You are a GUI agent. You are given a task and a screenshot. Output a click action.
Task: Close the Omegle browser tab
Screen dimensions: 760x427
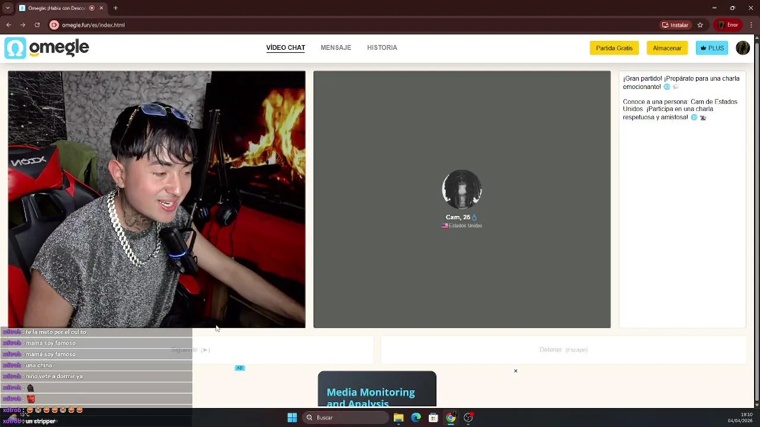click(x=101, y=8)
